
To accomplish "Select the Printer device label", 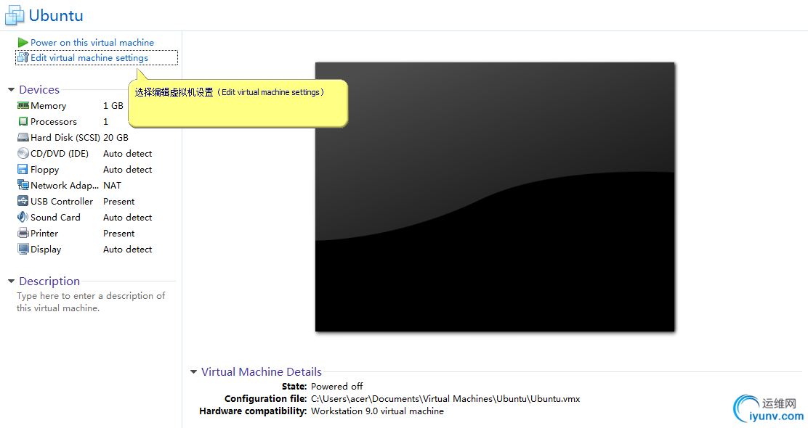I will coord(44,234).
